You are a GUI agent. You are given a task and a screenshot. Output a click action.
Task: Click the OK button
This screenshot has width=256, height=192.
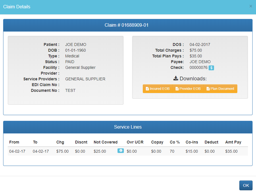246,185
